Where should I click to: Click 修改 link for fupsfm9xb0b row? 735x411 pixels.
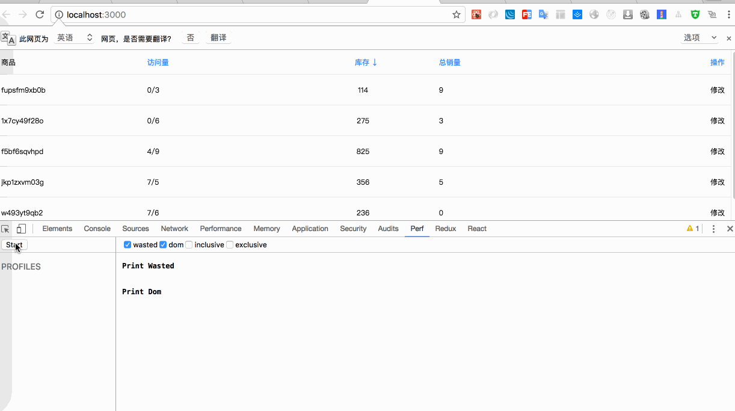tap(718, 90)
